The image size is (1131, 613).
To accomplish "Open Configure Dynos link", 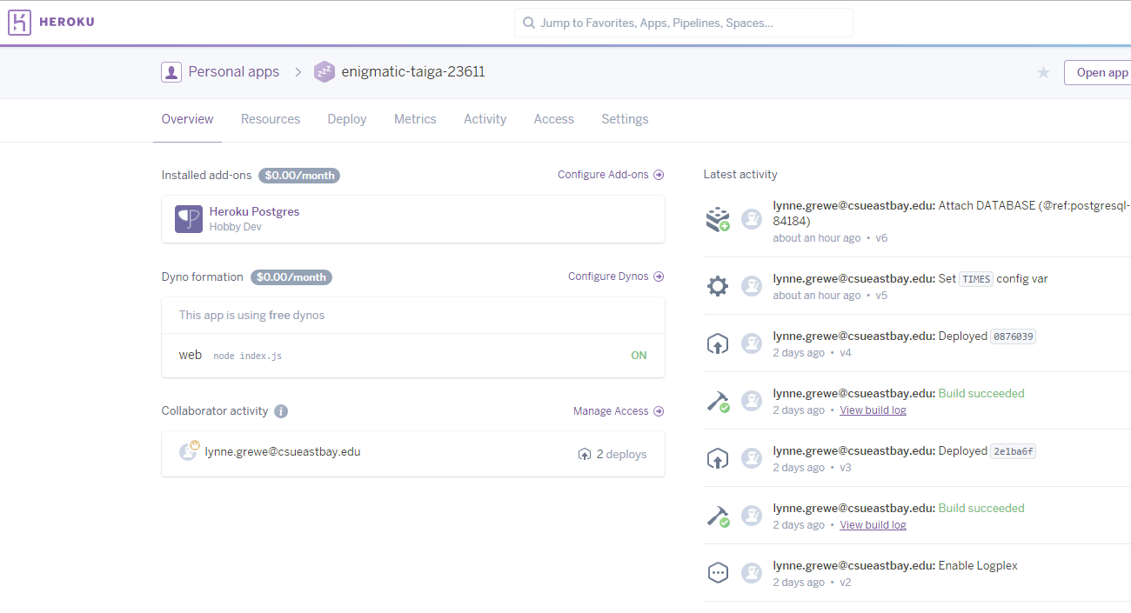I will (x=616, y=277).
